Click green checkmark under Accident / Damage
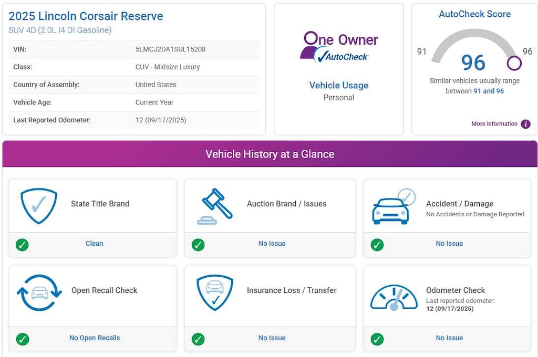This screenshot has width=538, height=357. pos(377,245)
